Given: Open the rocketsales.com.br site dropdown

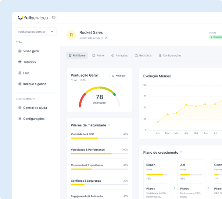Looking at the screenshot, I should point(36,32).
